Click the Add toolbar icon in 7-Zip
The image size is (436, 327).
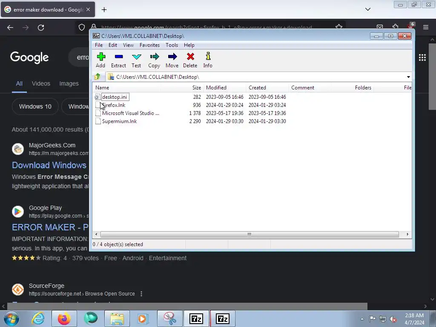pos(100,57)
